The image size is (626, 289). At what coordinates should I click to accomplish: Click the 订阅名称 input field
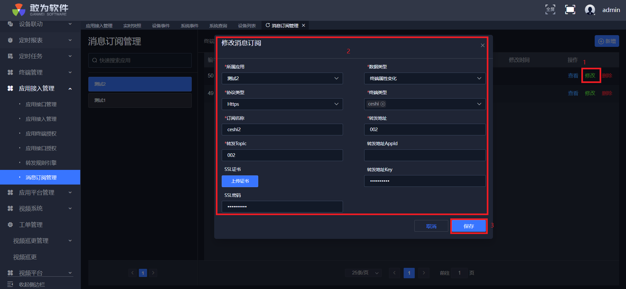(282, 130)
